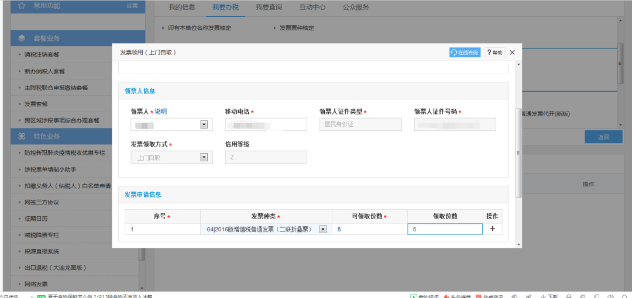The height and width of the screenshot is (298, 632).
Task: Open 发票套餐 in sidebar
Action: click(36, 104)
